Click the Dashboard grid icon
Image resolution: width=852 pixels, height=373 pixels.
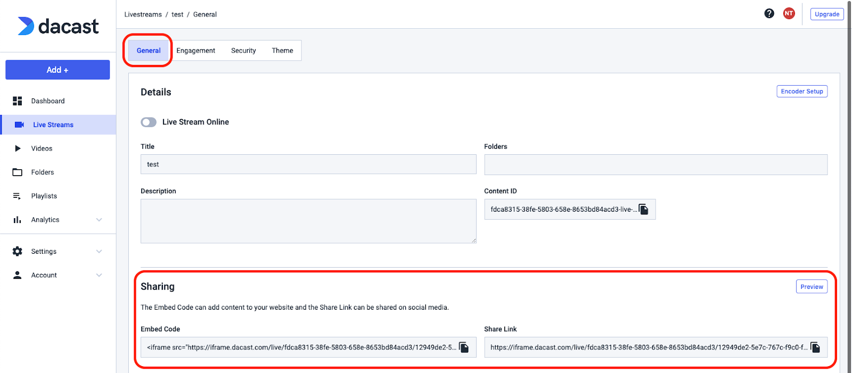click(x=18, y=101)
